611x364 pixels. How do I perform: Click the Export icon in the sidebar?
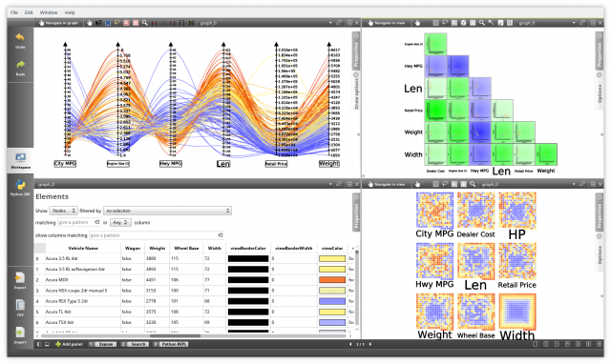20,277
